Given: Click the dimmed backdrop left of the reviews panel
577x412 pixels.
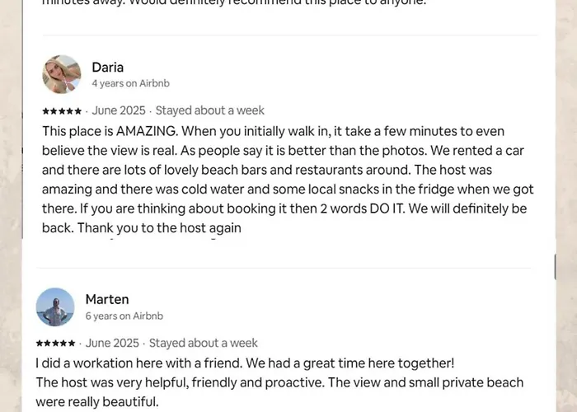Looking at the screenshot, I should (10, 206).
